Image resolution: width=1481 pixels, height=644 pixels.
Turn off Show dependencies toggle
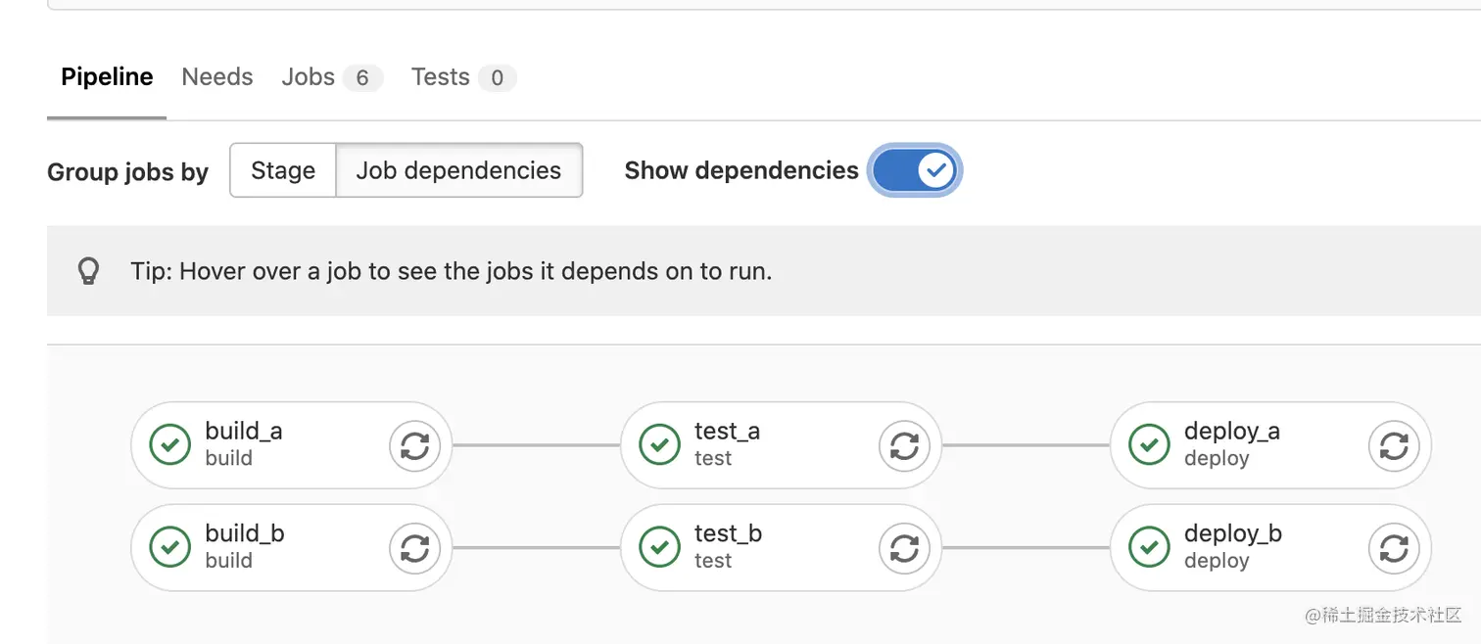coord(916,170)
